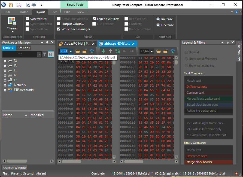243x177 pixels.
Task: Go to previous difference up arrow
Action: point(110,51)
